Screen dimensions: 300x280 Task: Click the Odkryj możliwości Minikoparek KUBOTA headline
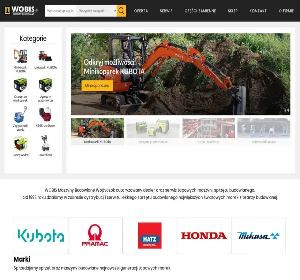[114, 67]
